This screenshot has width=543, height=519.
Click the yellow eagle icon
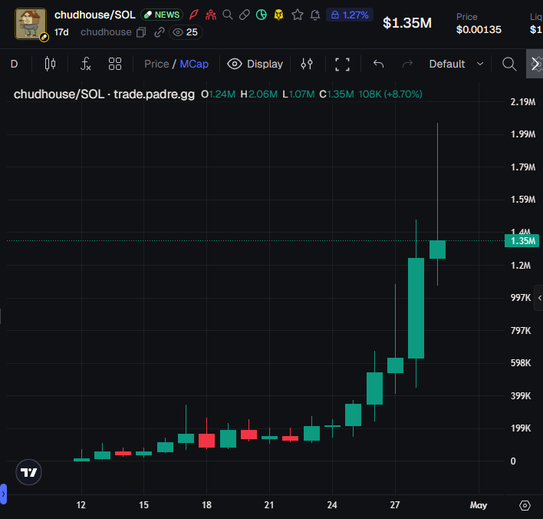click(x=278, y=15)
